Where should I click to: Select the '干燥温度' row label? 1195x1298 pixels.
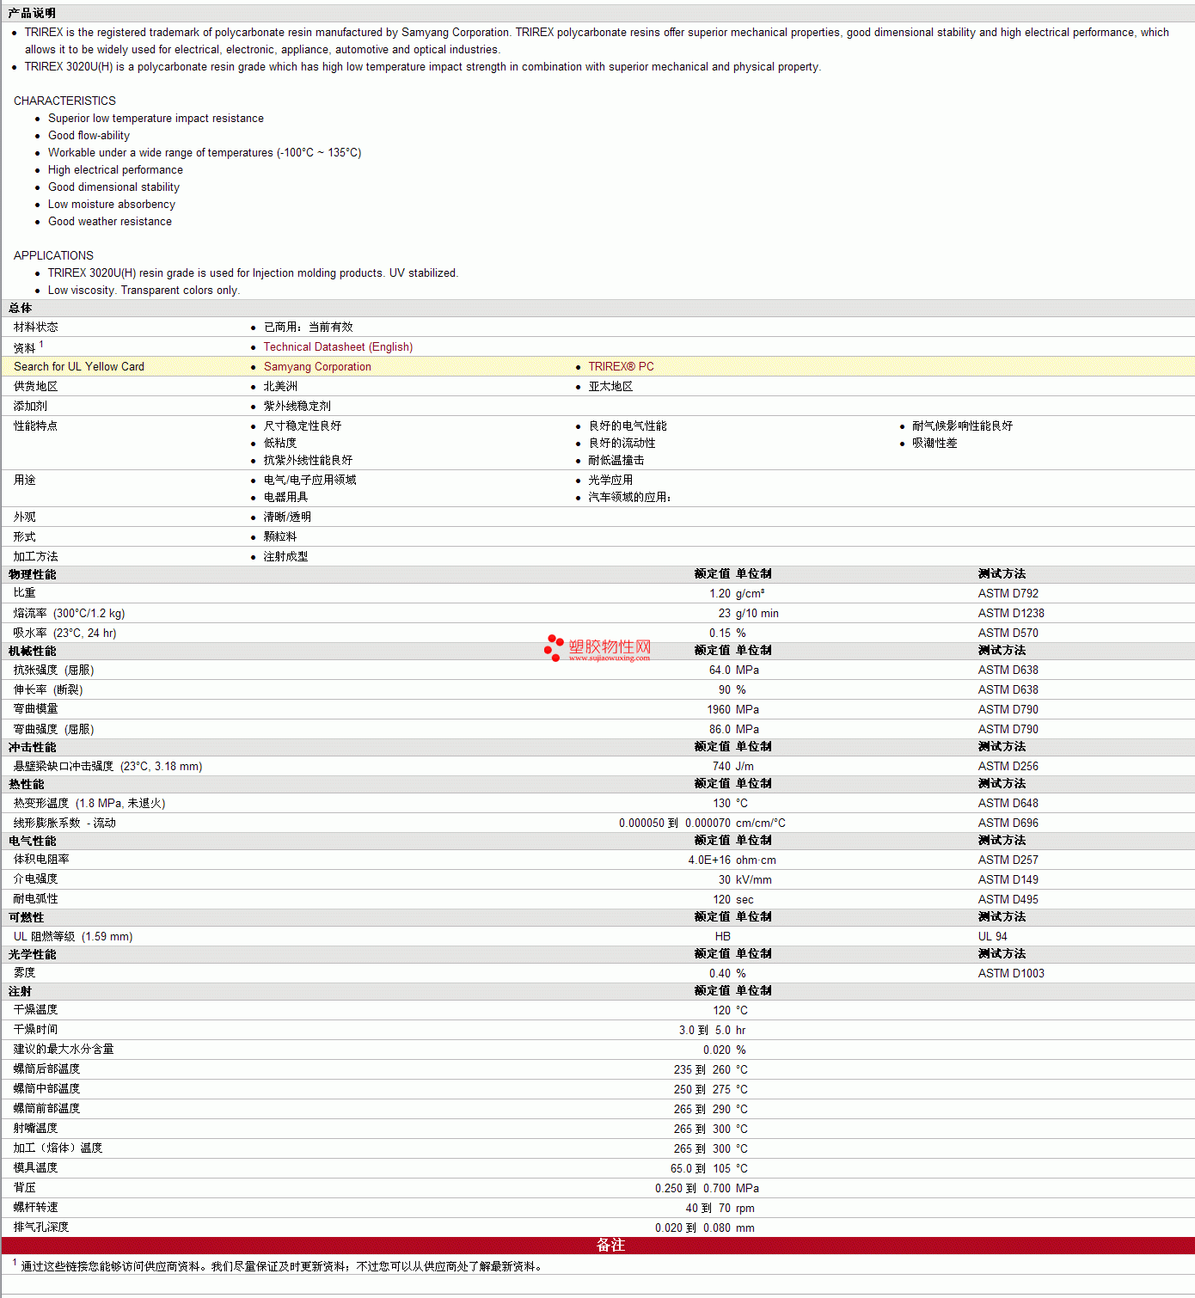tap(35, 1010)
